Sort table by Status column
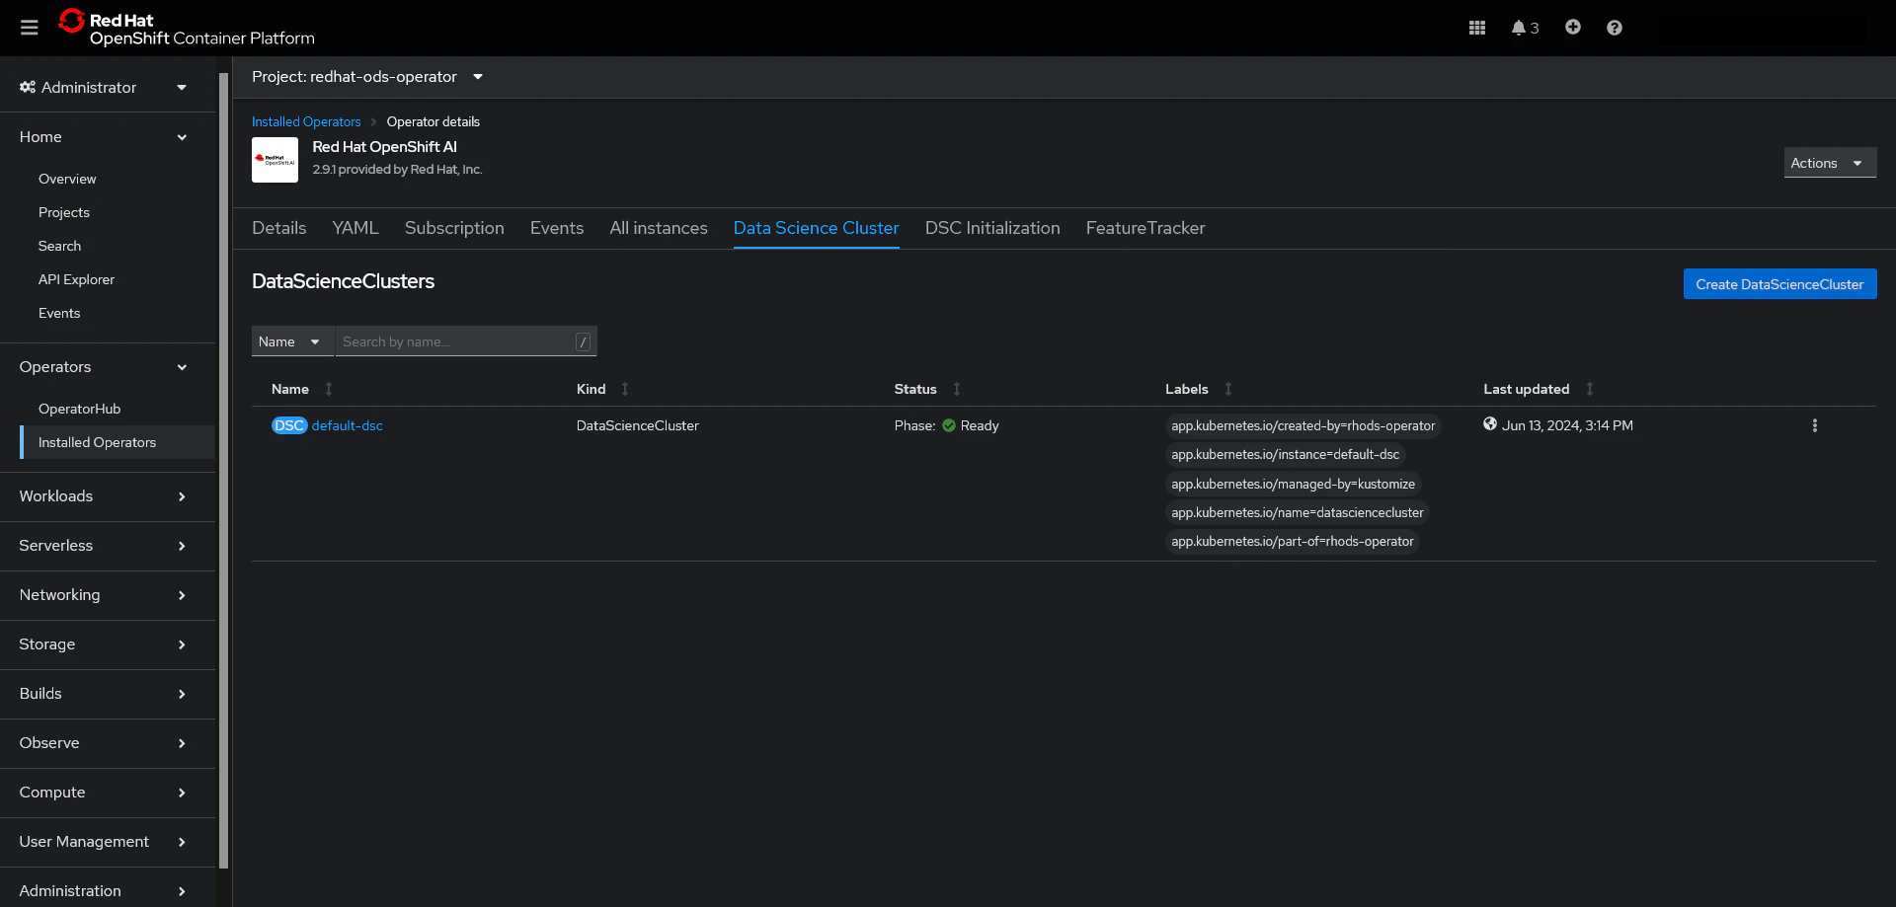The width and height of the screenshot is (1896, 907). click(x=927, y=389)
